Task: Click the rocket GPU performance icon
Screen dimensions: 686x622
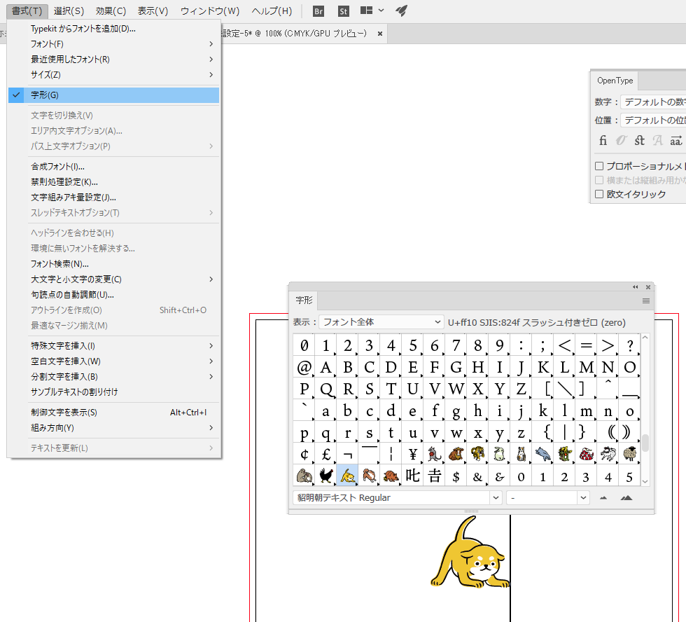Action: [x=402, y=11]
